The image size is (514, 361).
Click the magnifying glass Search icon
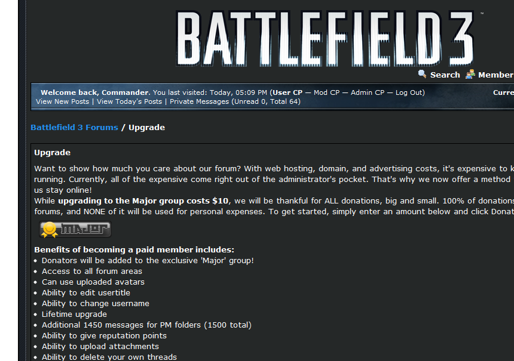pos(422,75)
